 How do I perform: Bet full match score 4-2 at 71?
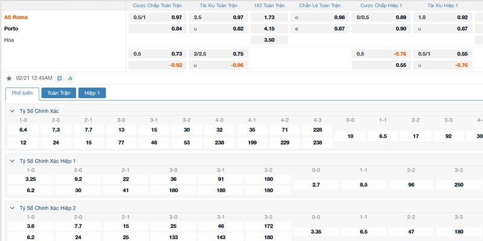coord(284,130)
